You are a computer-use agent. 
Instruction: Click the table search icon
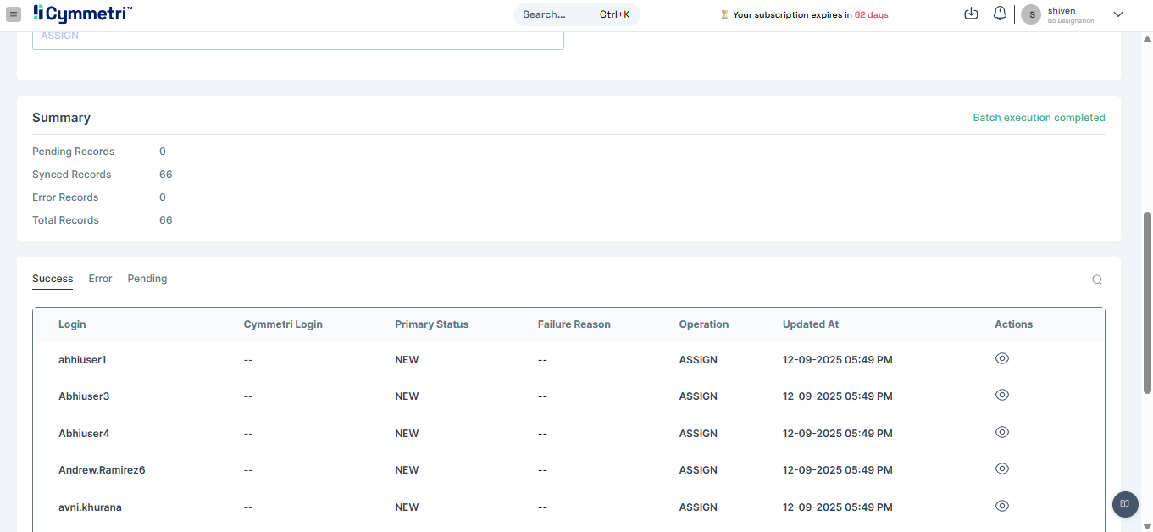click(1097, 280)
